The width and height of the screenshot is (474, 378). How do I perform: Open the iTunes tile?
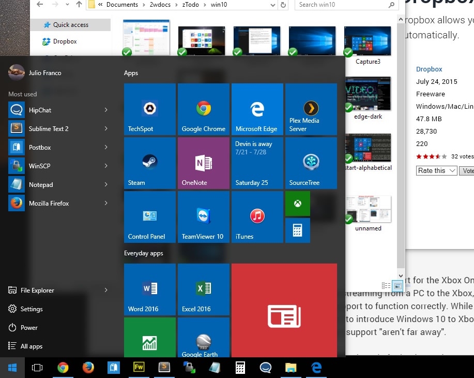[x=257, y=217]
